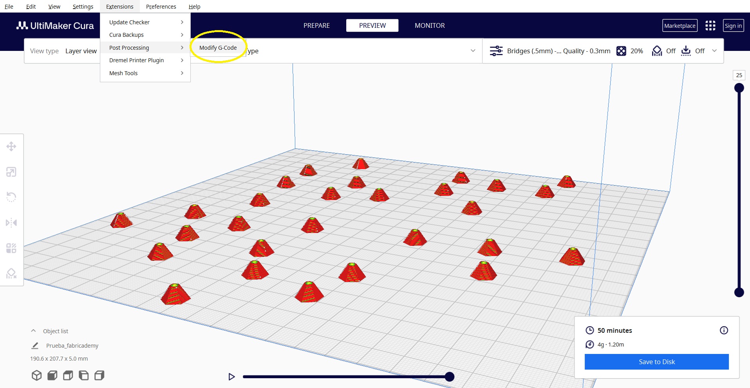
Task: Select the Scale tool icon
Action: click(11, 172)
